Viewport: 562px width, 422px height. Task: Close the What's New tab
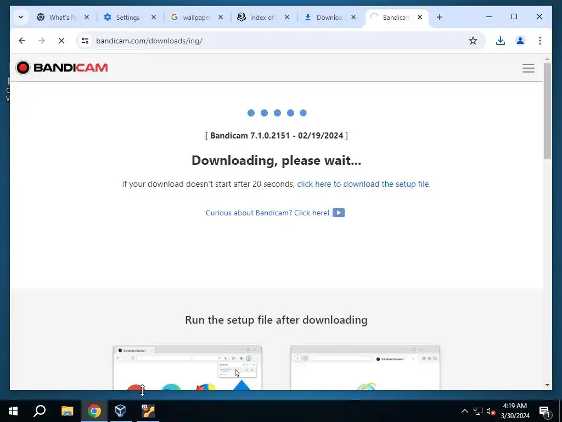pos(86,17)
